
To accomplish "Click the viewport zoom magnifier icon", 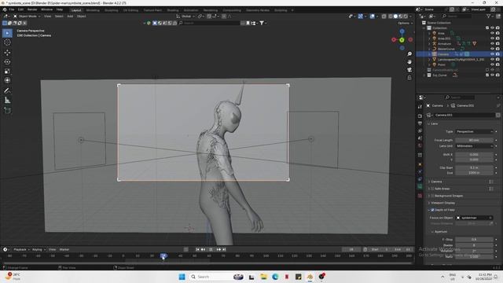I will click(409, 54).
